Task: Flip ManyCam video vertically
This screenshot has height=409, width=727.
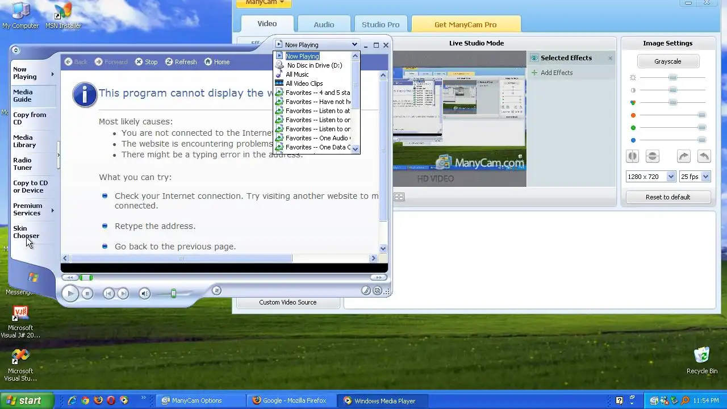Action: tap(653, 156)
